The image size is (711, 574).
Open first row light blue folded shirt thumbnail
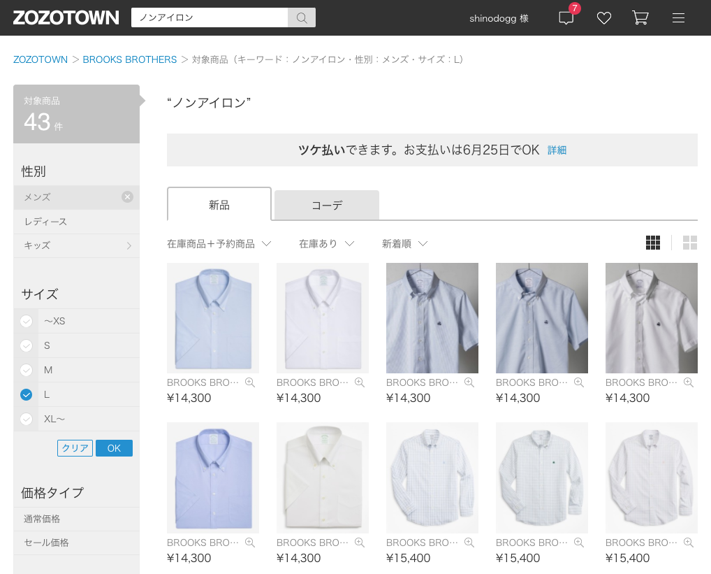click(213, 318)
